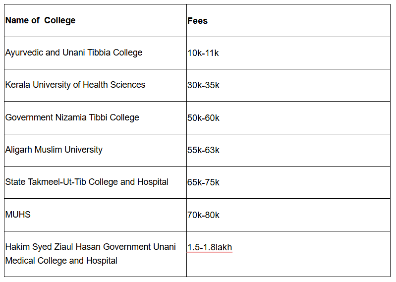Click the word "Hakim" in last row
The width and height of the screenshot is (396, 282).
click(17, 247)
